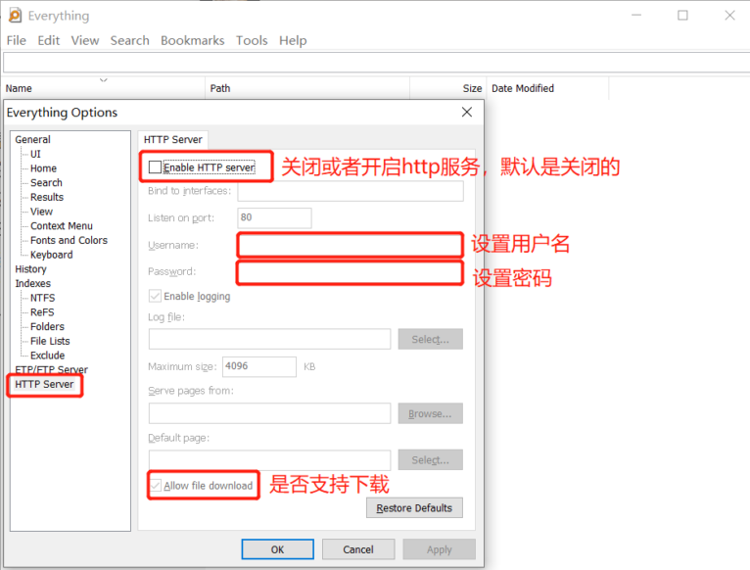The height and width of the screenshot is (570, 750).
Task: Close the main Everything window
Action: [729, 16]
